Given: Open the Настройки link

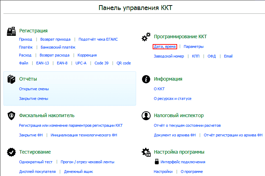Looking at the screenshot, I should (x=163, y=172).
